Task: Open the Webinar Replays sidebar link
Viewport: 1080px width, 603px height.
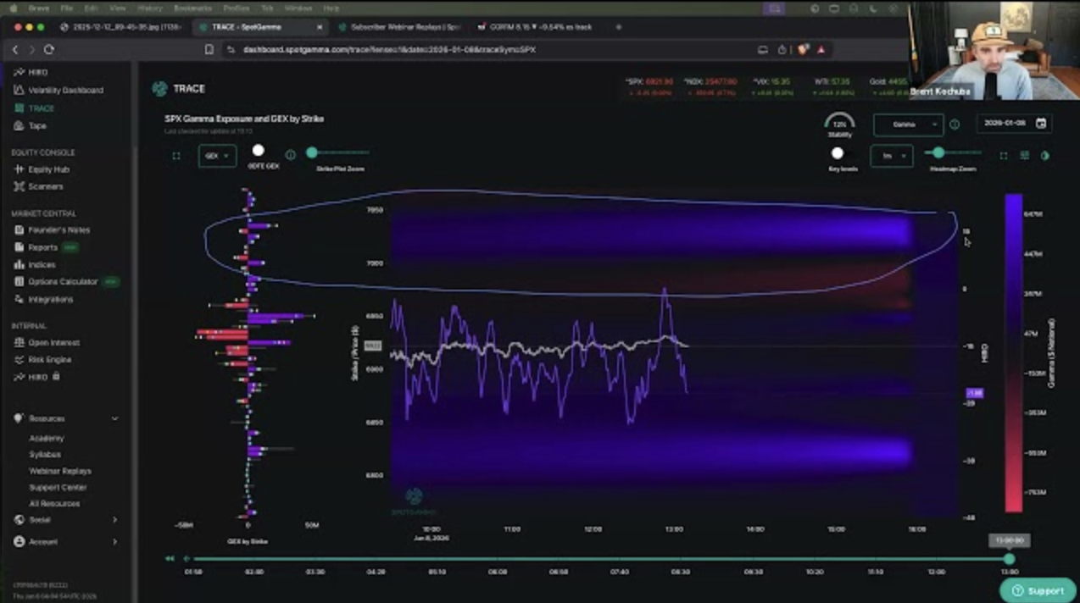Action: tap(60, 471)
